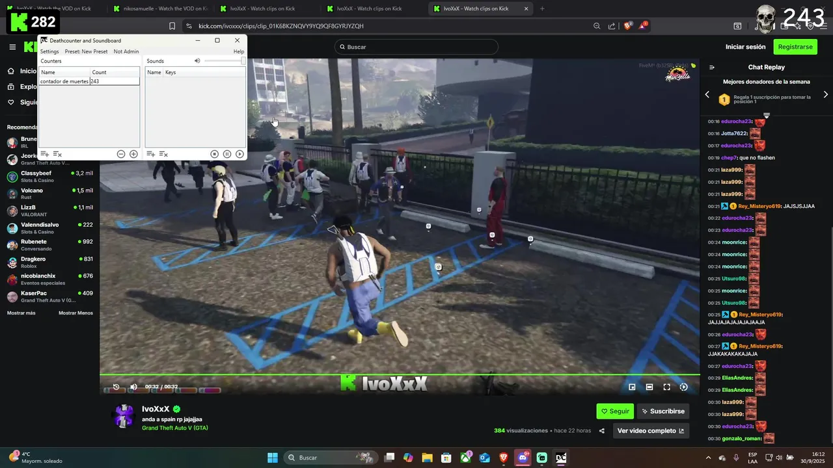Open Brave Shields icon

[x=628, y=26]
